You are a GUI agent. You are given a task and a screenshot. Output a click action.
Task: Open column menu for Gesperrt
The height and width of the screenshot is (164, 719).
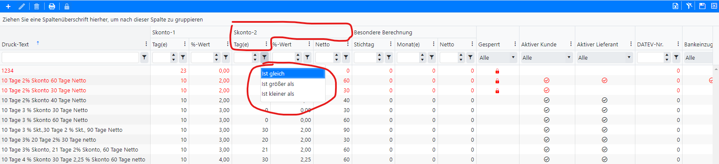[x=515, y=44]
